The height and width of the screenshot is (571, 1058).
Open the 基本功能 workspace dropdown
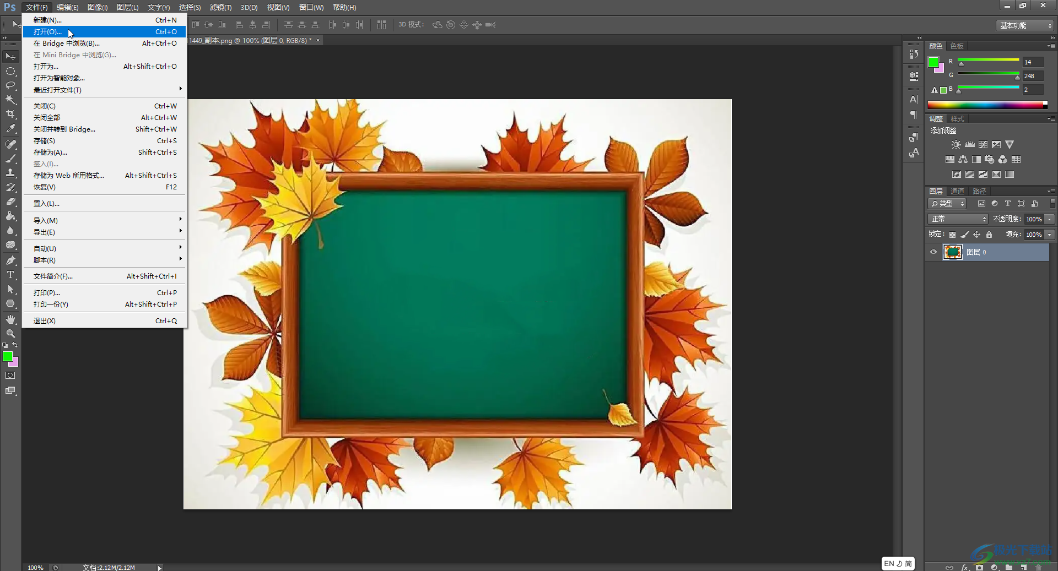pos(1025,25)
